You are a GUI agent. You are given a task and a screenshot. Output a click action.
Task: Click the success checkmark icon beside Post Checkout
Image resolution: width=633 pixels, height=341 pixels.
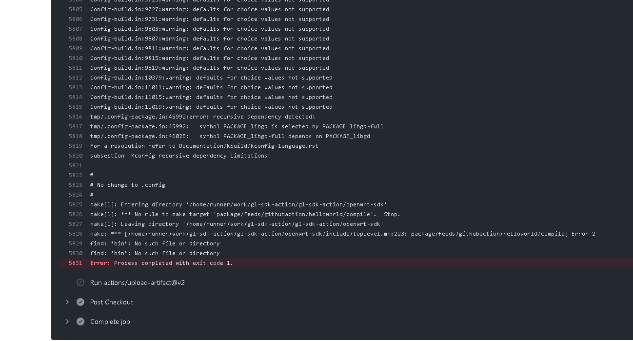[80, 302]
